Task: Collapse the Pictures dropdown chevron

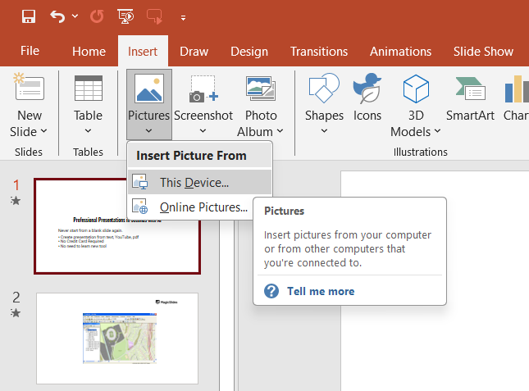Action: (148, 131)
